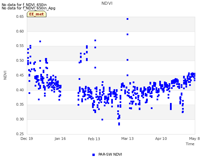Click the Jan 16 x-axis tick label
215x161 pixels.
point(60,139)
